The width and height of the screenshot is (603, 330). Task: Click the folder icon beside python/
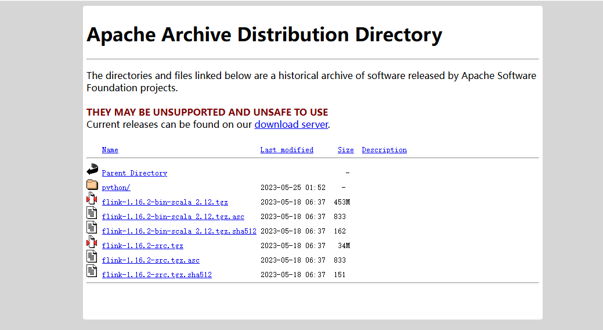pyautogui.click(x=92, y=184)
